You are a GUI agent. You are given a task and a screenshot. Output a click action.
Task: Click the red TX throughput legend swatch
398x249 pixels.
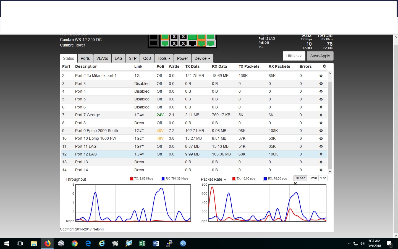(132, 179)
